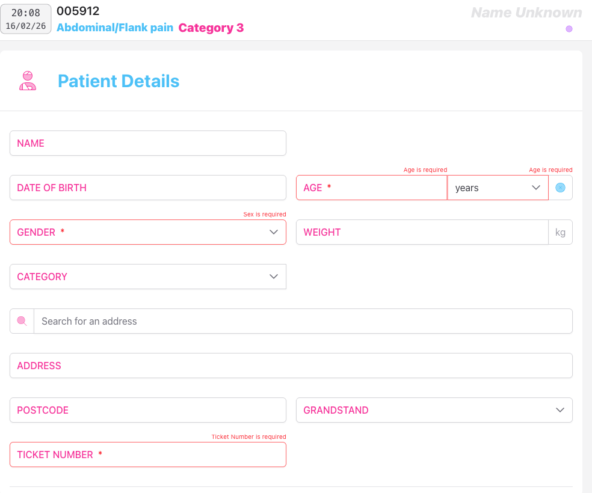
Task: Click the Name Unknown header text
Action: pyautogui.click(x=525, y=12)
